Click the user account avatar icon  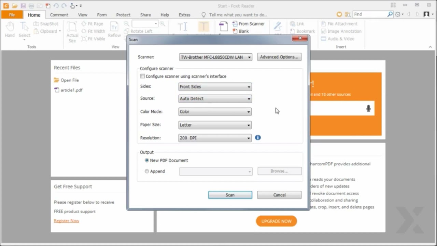point(426,14)
